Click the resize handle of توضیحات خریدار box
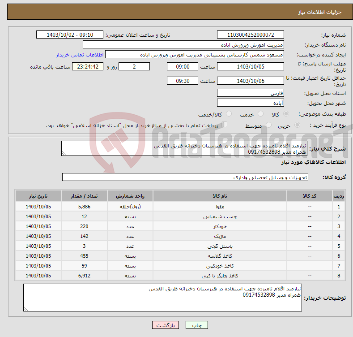 pyautogui.click(x=26, y=309)
